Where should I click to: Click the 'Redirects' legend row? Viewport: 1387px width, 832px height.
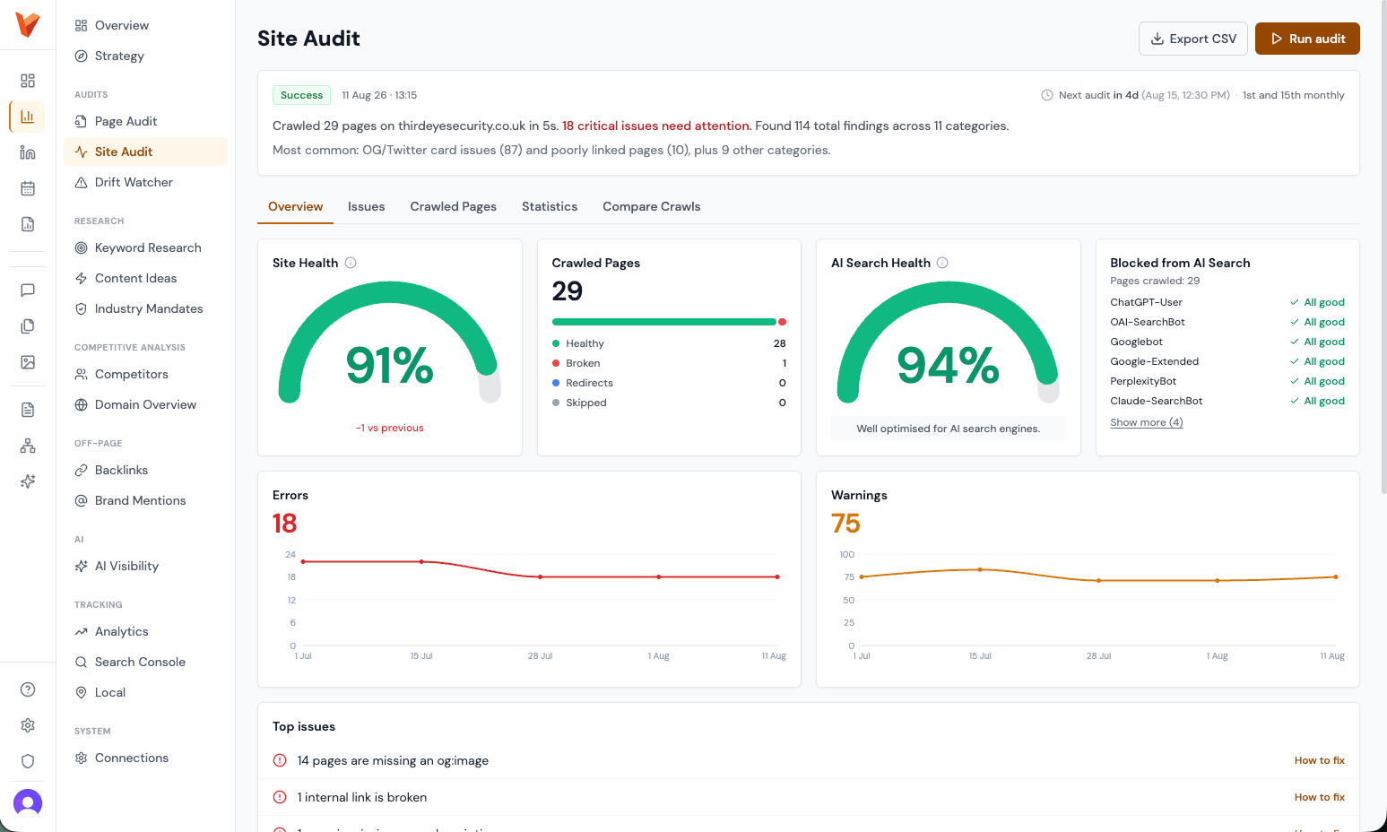click(669, 383)
